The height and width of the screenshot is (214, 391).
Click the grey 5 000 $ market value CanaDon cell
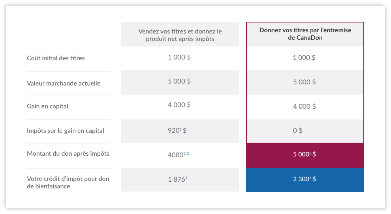[x=304, y=82]
